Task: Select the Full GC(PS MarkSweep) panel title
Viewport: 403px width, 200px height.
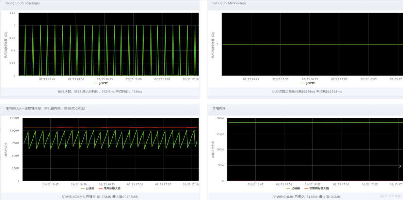Action: click(x=229, y=3)
